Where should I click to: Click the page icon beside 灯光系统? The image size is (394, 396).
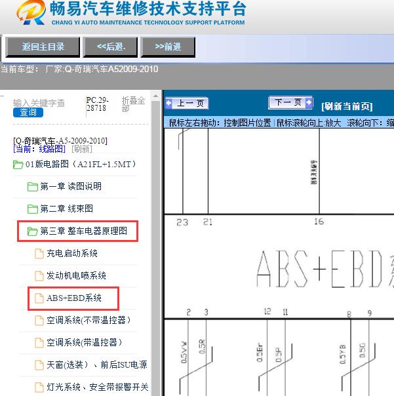tap(39, 387)
